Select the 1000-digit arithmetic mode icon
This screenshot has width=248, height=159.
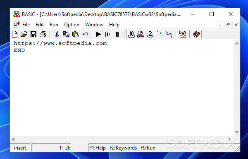click(x=141, y=34)
